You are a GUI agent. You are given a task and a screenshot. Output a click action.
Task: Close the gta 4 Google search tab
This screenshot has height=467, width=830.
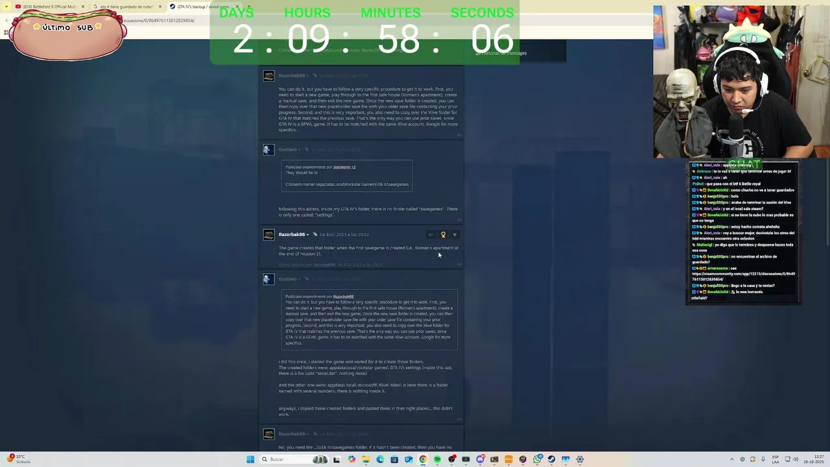(160, 6)
